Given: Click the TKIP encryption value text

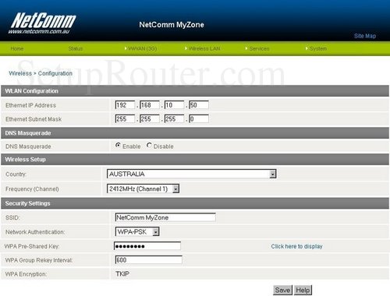Looking at the screenshot, I should pos(122,273).
